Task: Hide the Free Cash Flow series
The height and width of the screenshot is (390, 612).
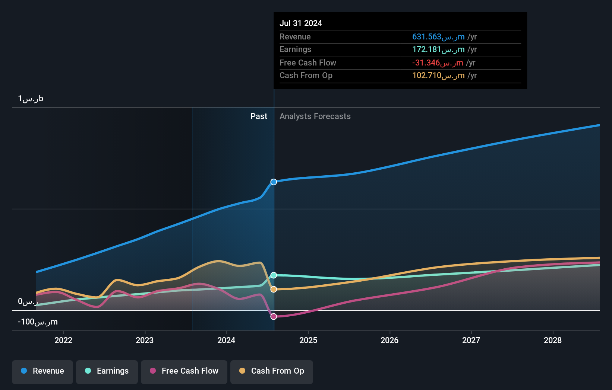Action: [184, 372]
